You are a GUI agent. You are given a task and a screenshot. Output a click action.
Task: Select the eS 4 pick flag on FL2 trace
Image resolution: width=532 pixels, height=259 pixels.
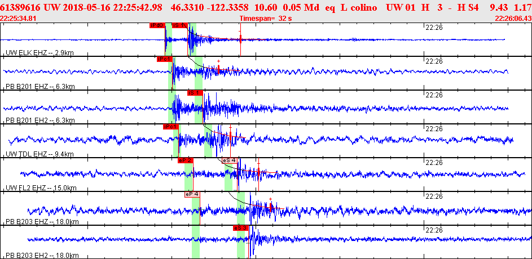coord(230,160)
